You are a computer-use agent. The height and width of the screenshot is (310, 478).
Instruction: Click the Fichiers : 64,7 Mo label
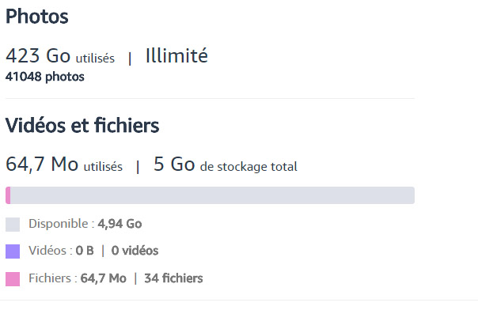tap(78, 278)
